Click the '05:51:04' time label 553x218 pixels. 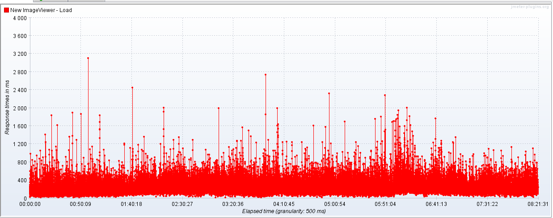tap(386, 204)
